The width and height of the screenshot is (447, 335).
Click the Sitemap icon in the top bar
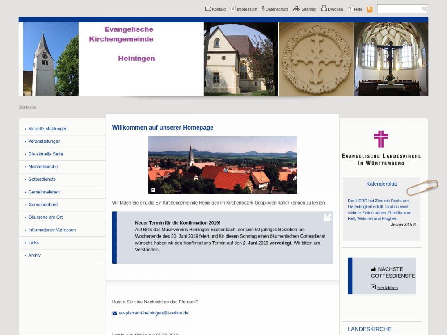(x=296, y=9)
